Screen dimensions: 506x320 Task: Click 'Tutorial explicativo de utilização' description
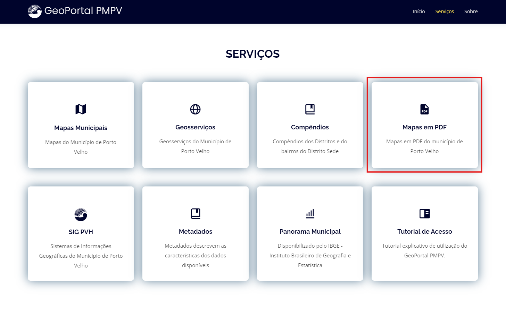coord(425,250)
